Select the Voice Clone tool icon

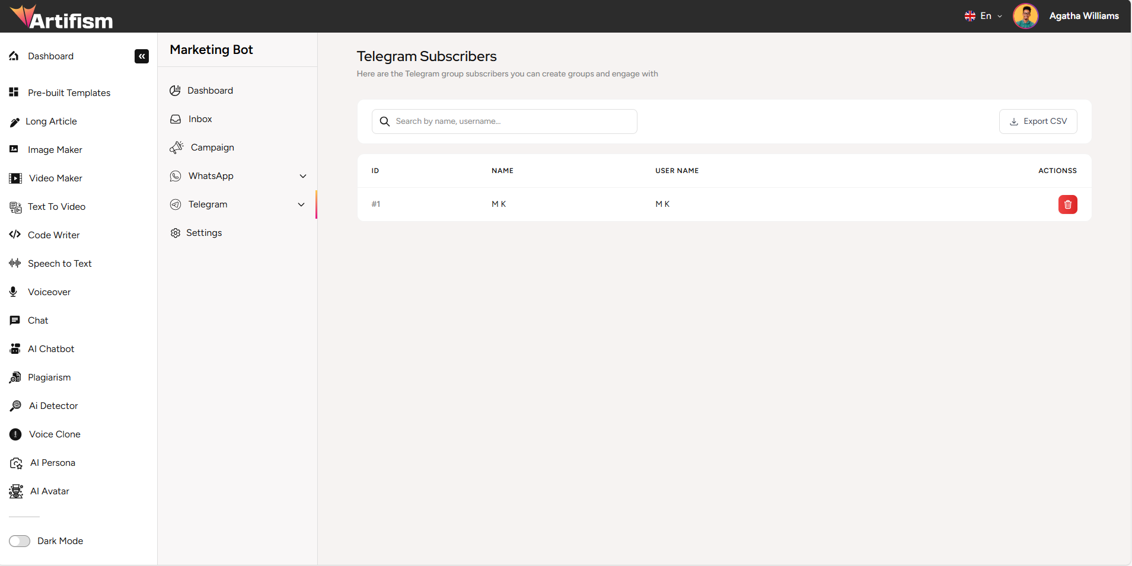coord(15,434)
